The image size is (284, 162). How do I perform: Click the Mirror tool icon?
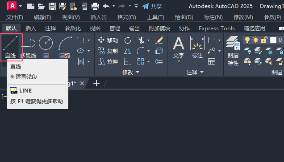[x=128, y=51]
